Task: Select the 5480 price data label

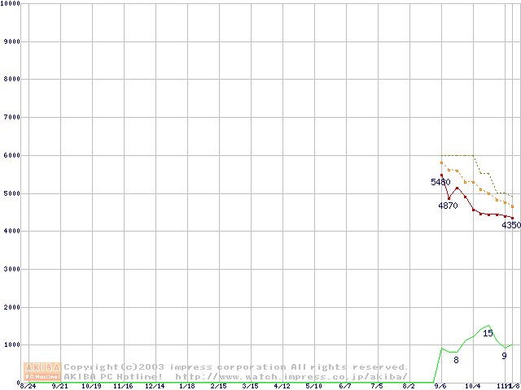Action: pyautogui.click(x=440, y=182)
